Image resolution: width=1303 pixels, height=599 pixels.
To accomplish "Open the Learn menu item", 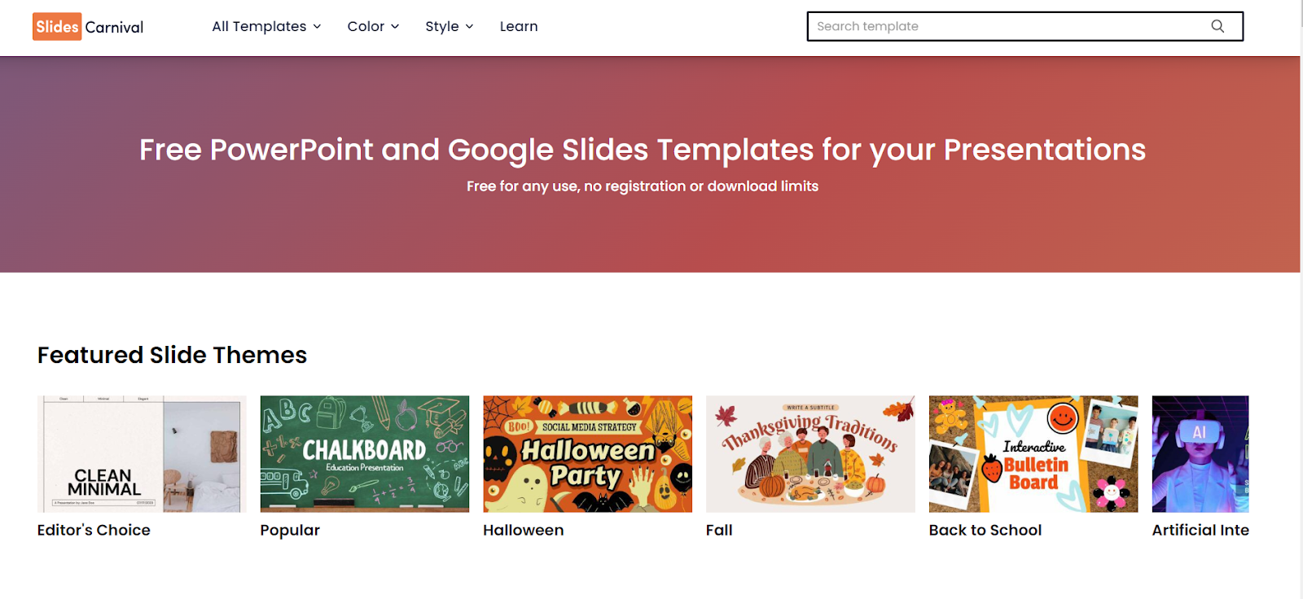I will (519, 27).
